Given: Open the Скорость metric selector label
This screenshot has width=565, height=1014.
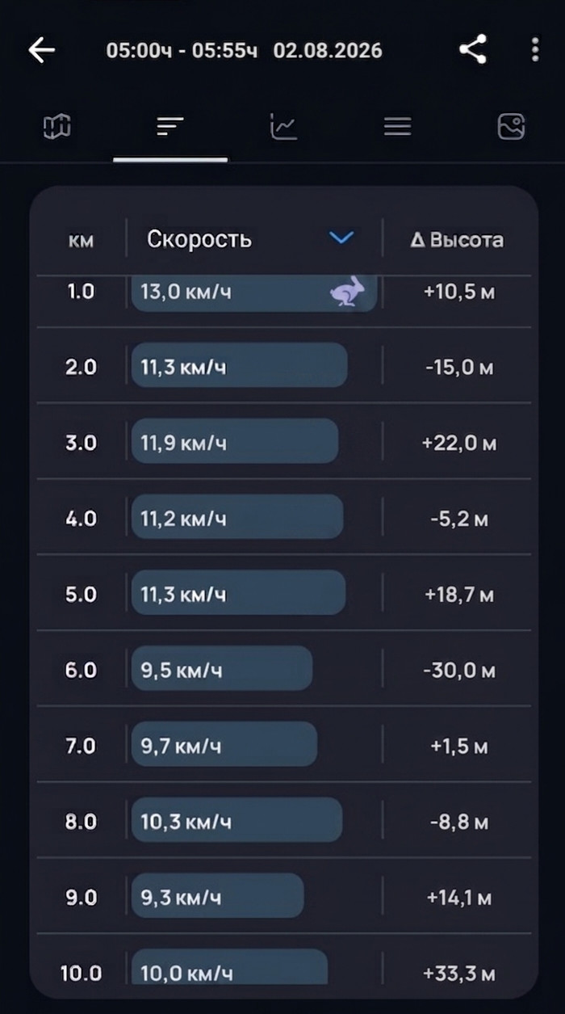Looking at the screenshot, I should [x=199, y=239].
